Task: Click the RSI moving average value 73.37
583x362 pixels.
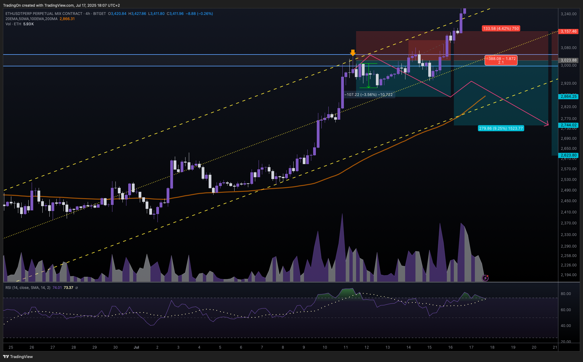Action: point(69,288)
